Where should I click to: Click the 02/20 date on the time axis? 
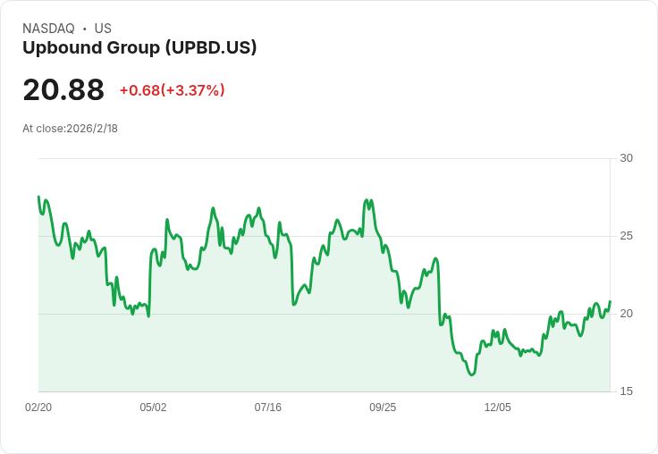coord(38,408)
